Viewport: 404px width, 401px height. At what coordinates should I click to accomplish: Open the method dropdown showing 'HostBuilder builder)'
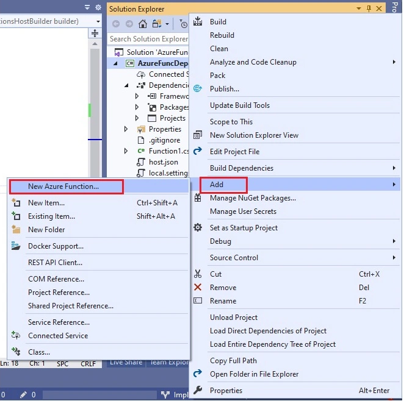98,21
